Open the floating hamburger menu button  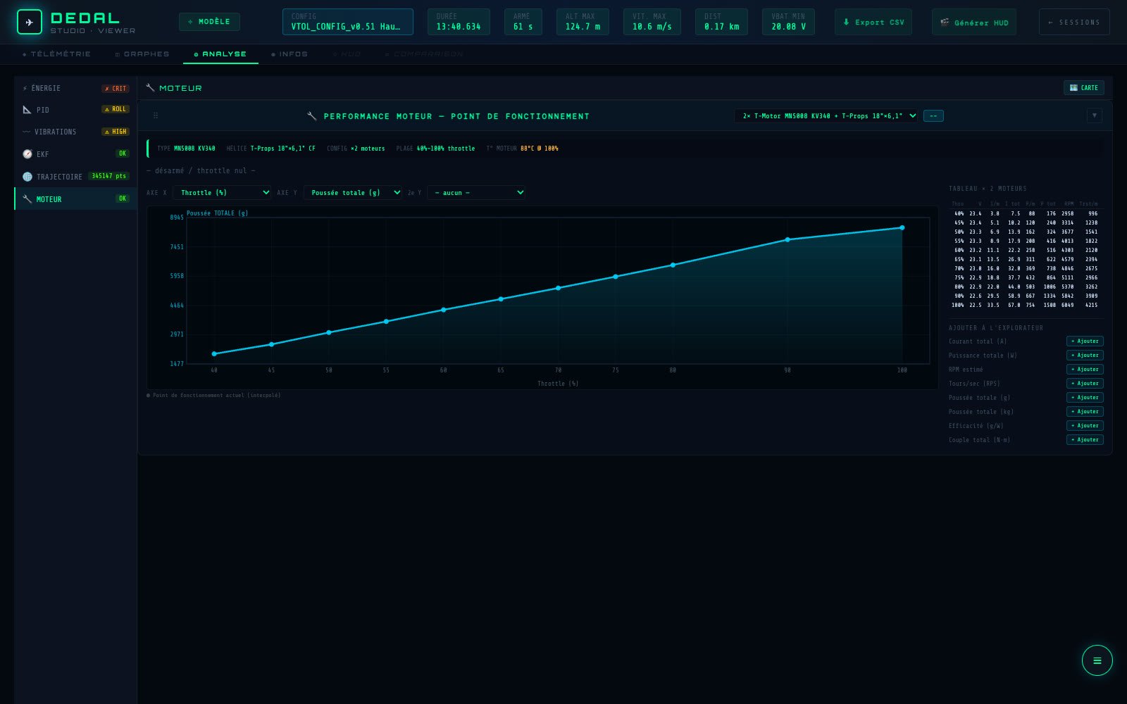pos(1097,660)
